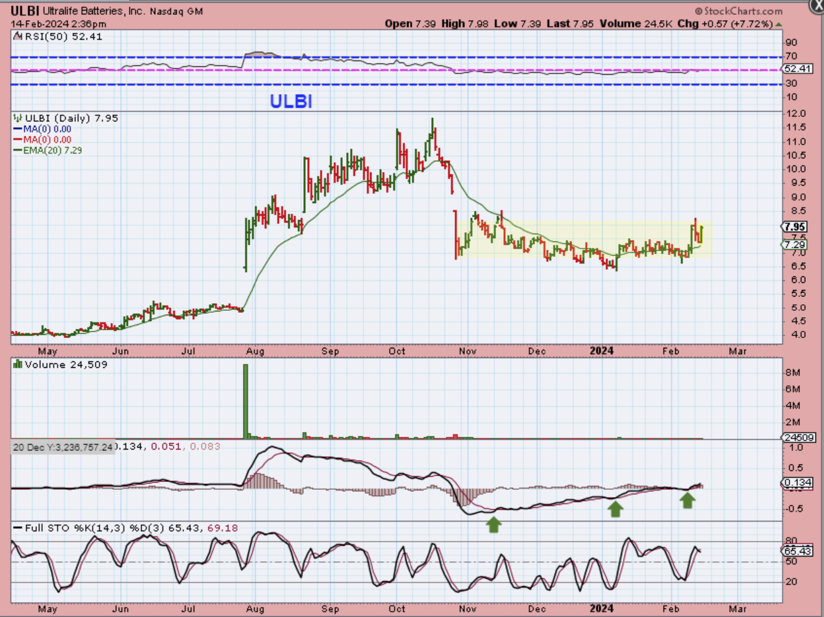The height and width of the screenshot is (617, 824).
Task: Click the Nov label under the price panel
Action: [x=468, y=351]
